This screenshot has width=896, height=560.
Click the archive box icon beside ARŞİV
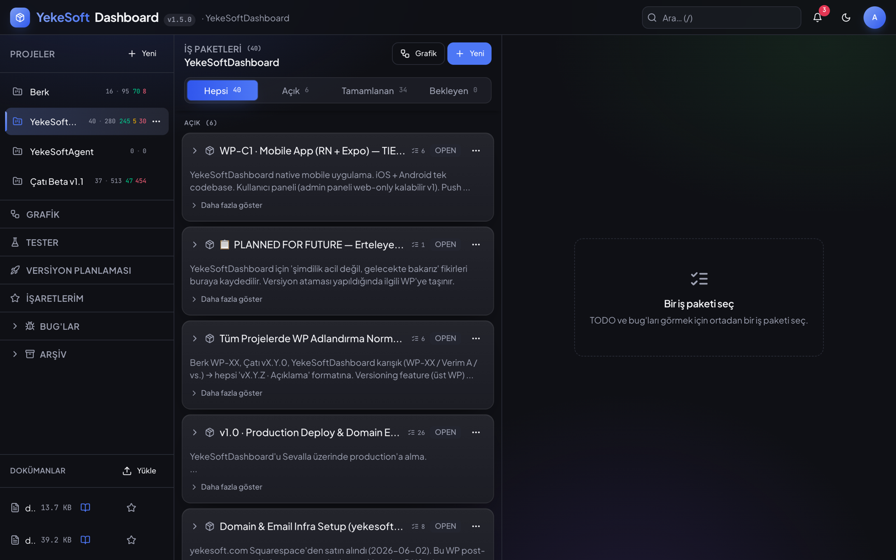30,354
